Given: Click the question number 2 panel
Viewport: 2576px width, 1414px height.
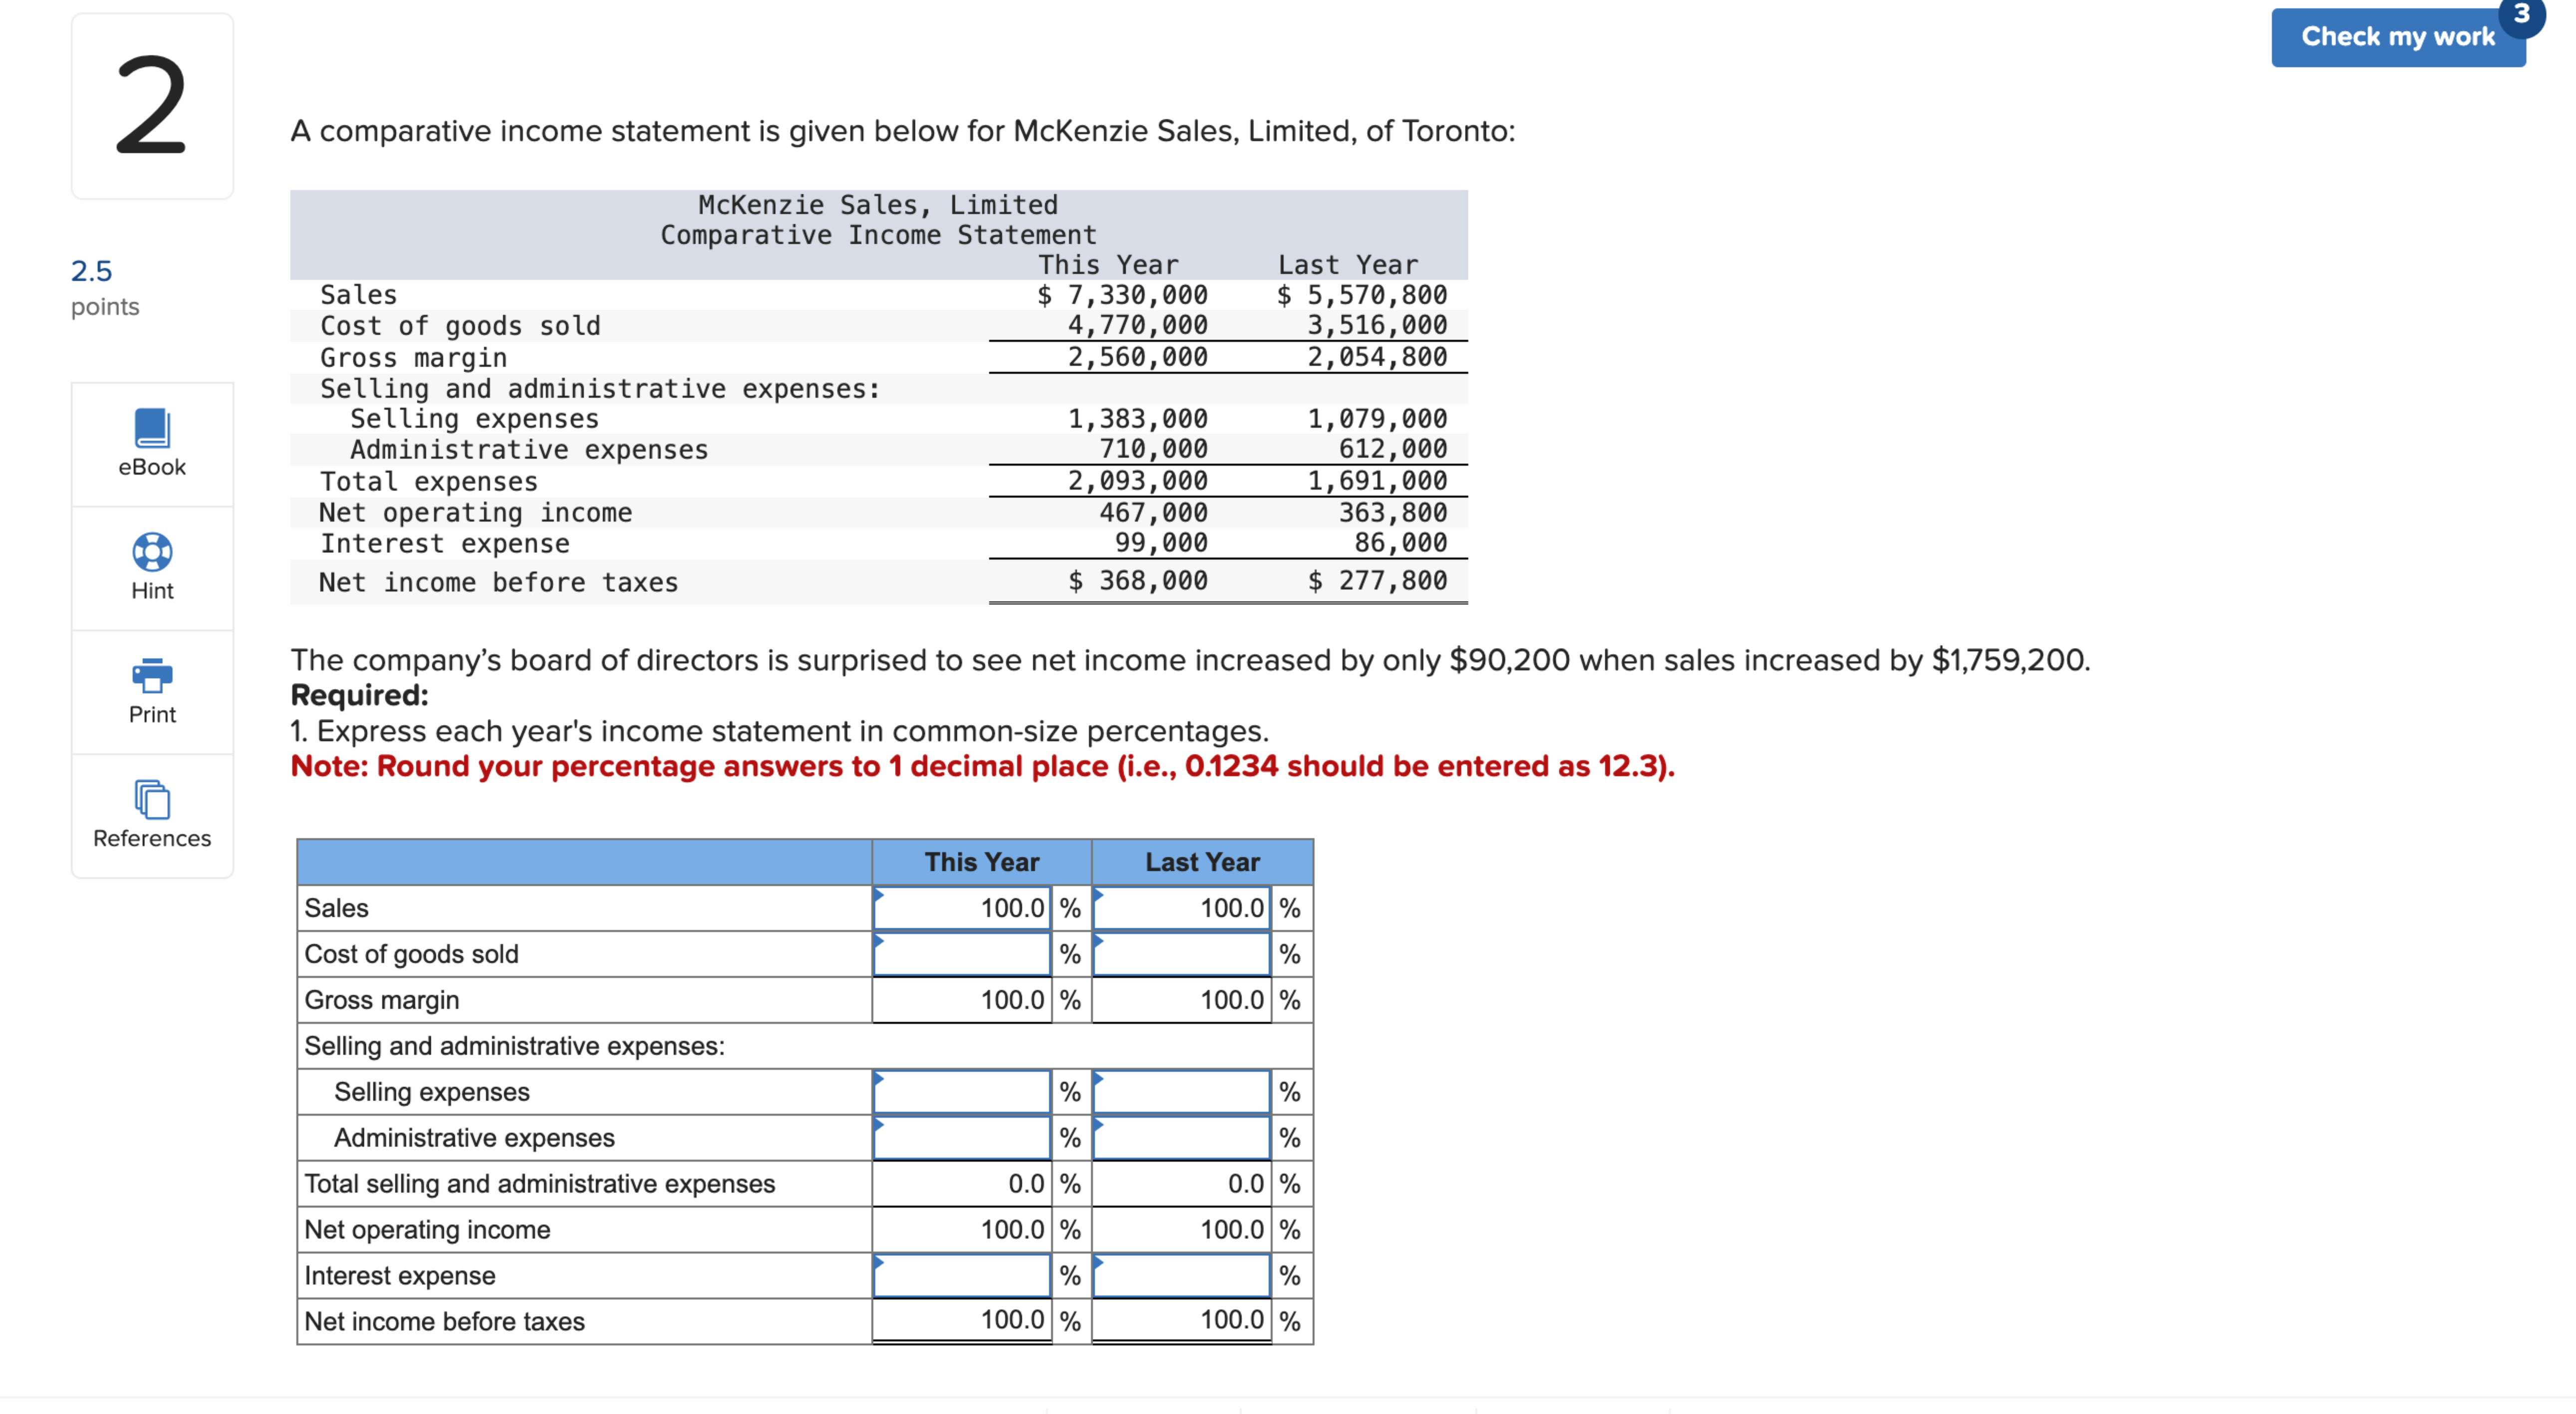Looking at the screenshot, I should 151,104.
